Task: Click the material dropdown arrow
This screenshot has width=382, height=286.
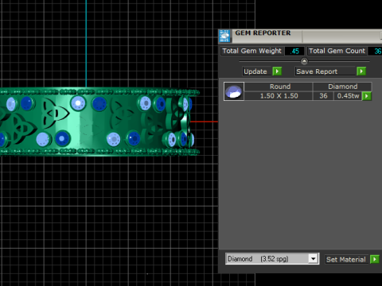Action: click(314, 259)
